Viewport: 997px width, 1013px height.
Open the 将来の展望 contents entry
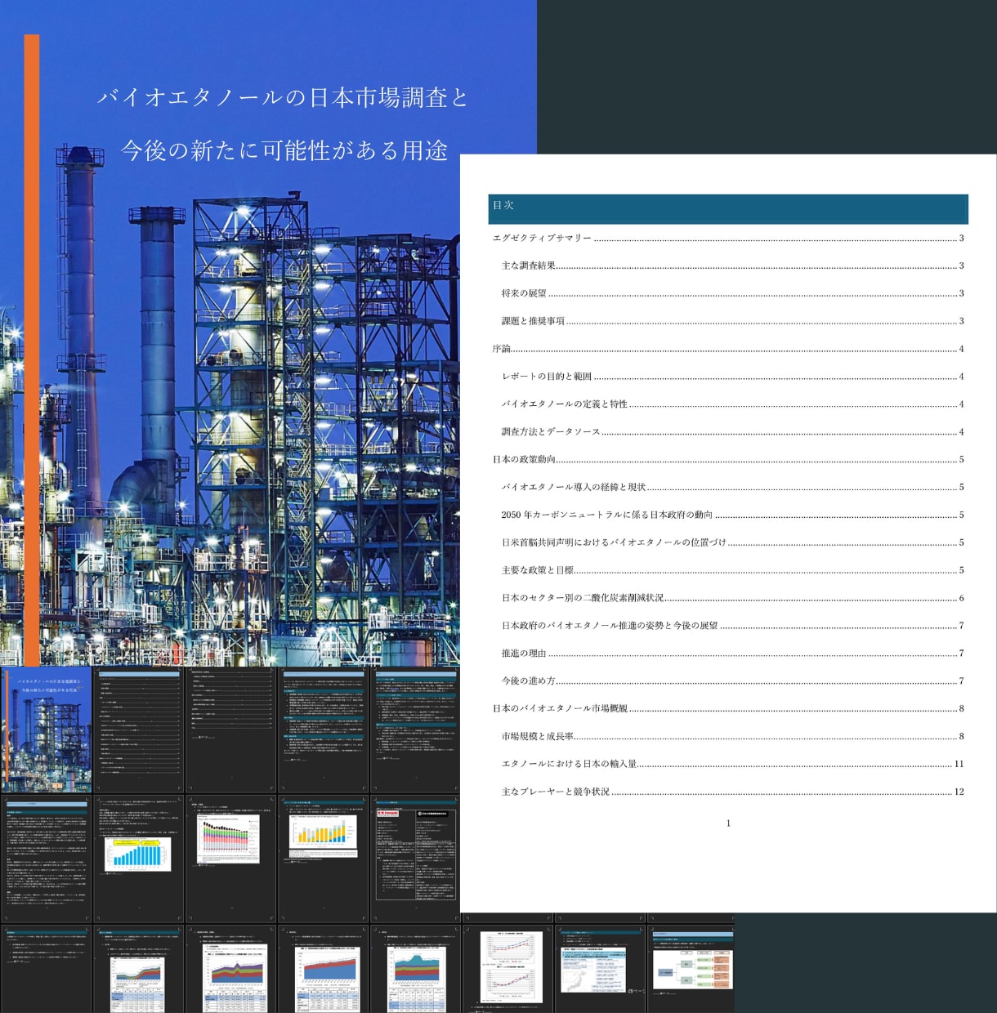[x=732, y=294]
